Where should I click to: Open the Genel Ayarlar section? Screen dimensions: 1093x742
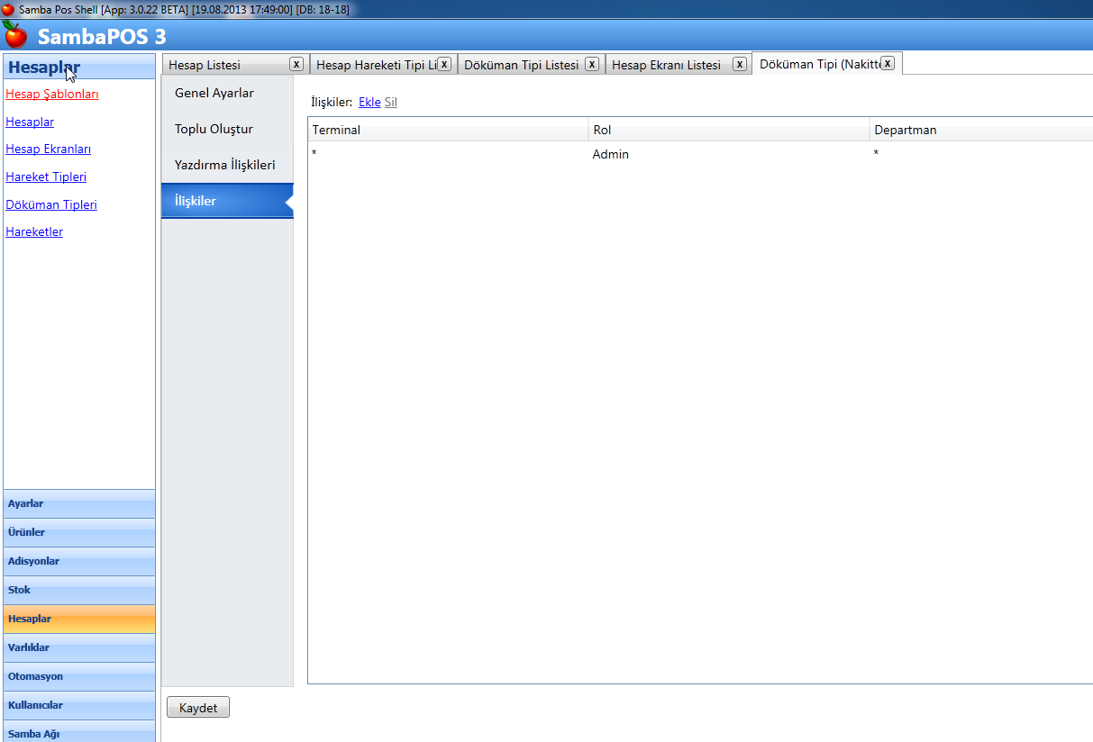click(214, 93)
